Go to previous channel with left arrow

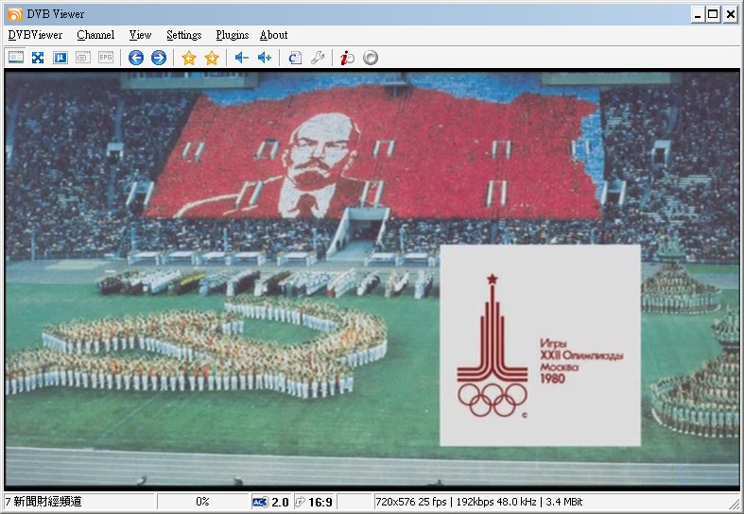coord(136,58)
